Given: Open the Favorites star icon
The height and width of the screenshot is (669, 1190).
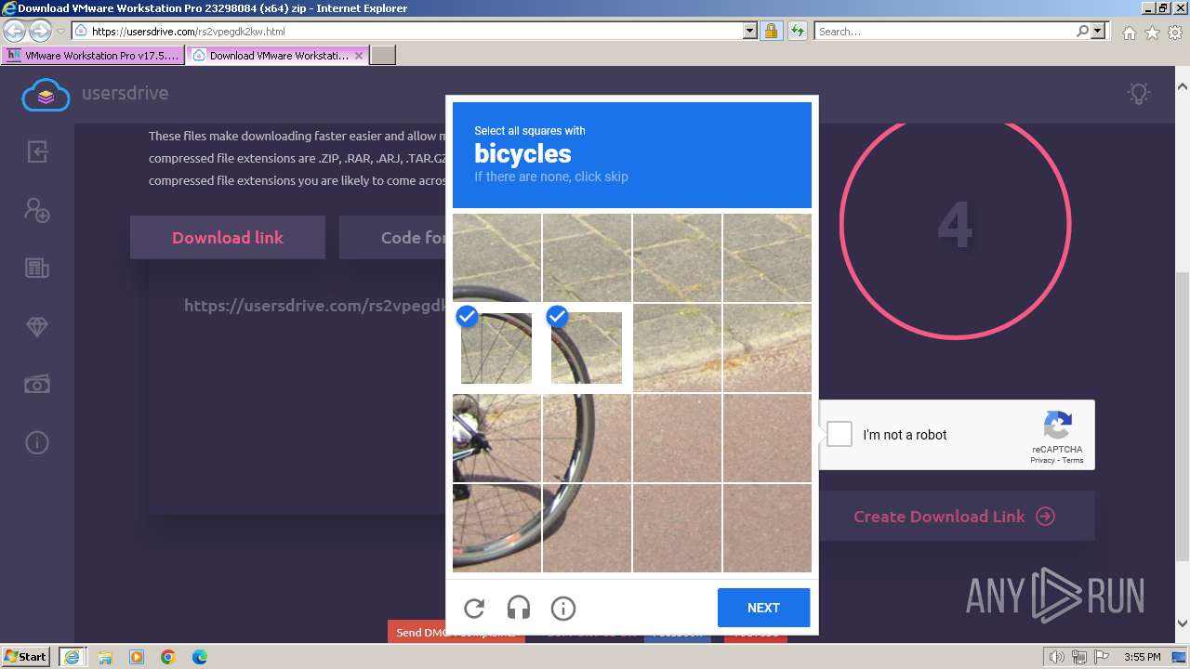Looking at the screenshot, I should click(1152, 33).
